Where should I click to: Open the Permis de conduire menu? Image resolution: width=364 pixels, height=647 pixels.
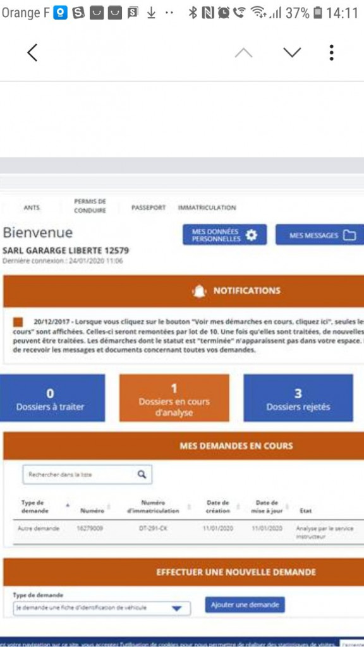pos(90,206)
